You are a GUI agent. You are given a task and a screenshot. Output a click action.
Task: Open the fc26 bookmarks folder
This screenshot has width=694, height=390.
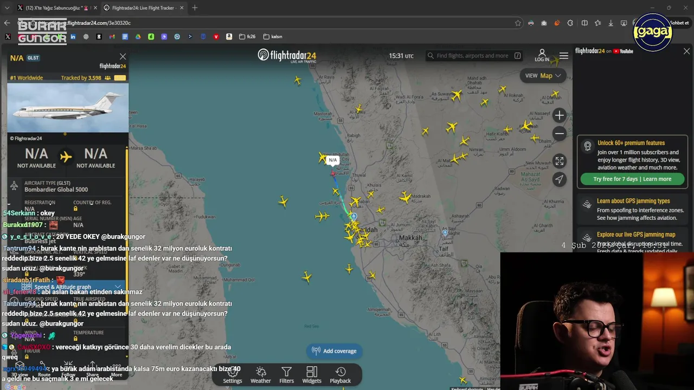tap(248, 37)
